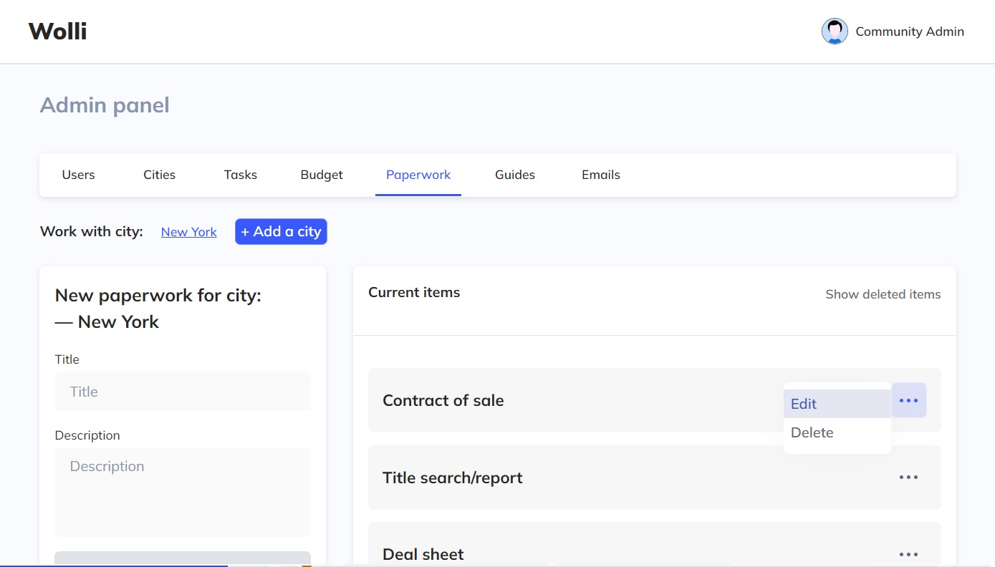Screen dimensions: 995x567
Task: Switch to the Budget tab
Action: pos(322,175)
